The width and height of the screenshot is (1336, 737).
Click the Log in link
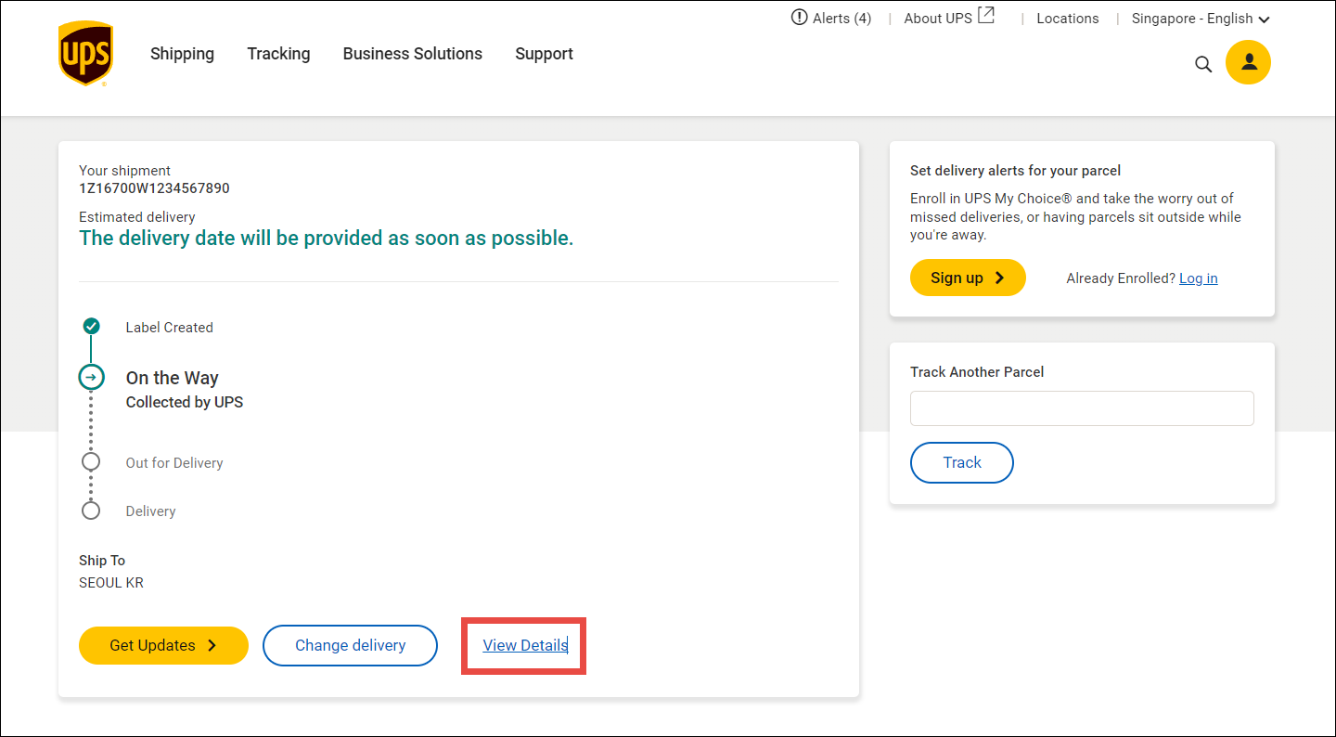coord(1199,278)
